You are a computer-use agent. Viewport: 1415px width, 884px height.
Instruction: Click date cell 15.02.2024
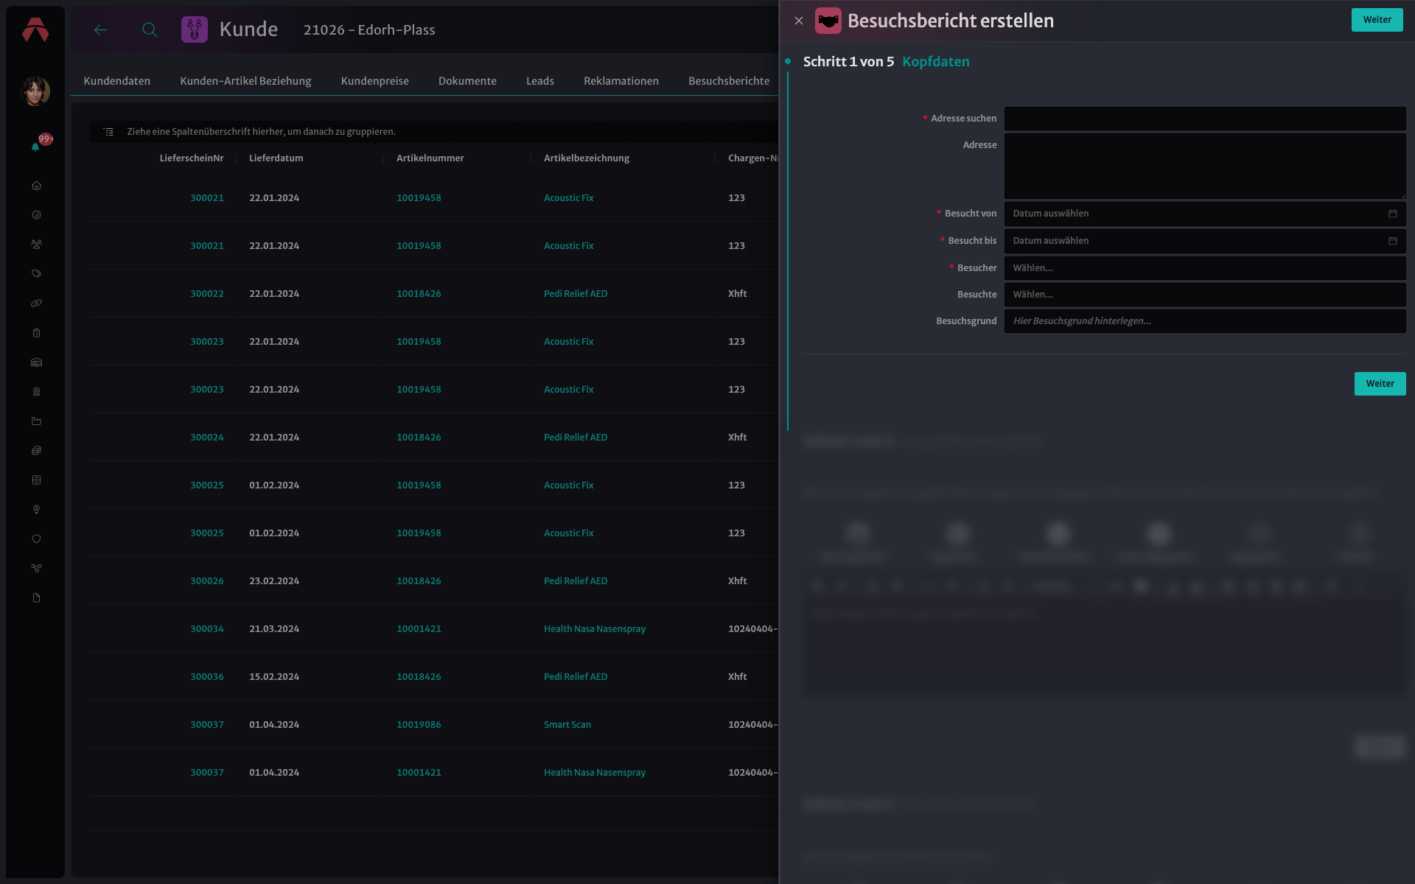(x=274, y=677)
